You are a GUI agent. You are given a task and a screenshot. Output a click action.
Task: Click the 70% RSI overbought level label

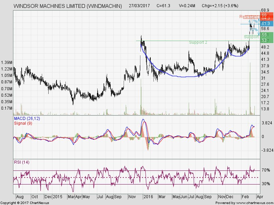pyautogui.click(x=266, y=170)
